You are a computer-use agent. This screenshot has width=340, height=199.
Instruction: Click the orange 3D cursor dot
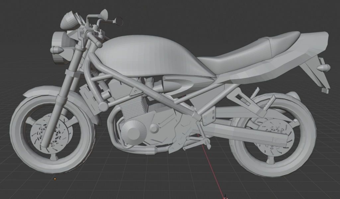tap(55, 178)
